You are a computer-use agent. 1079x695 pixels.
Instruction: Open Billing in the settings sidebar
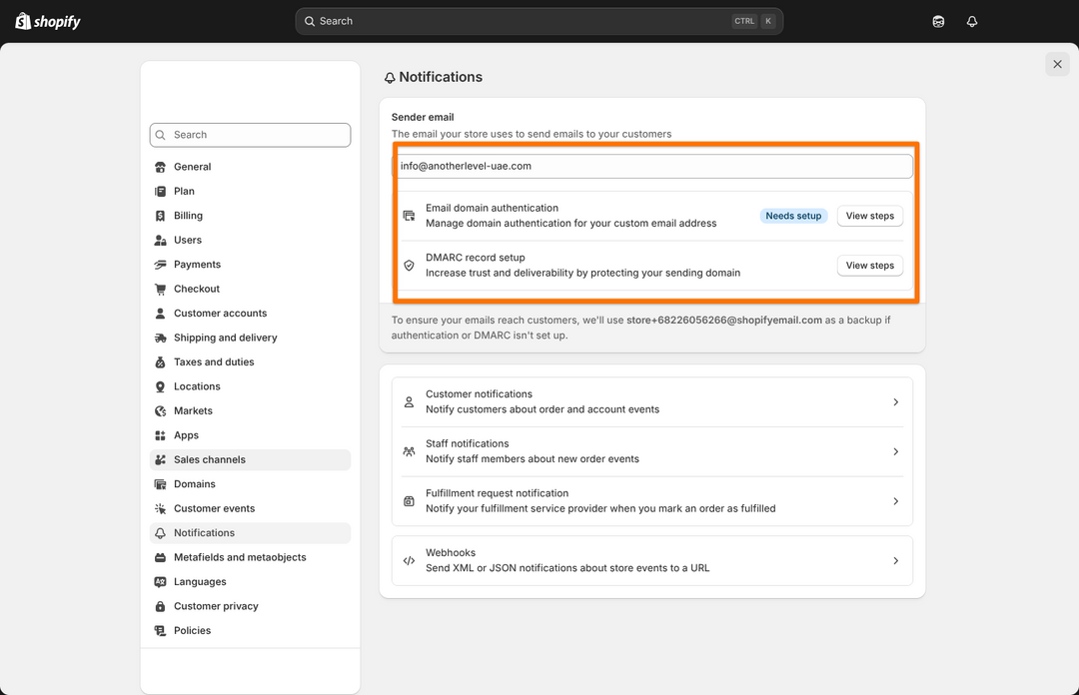pos(188,216)
